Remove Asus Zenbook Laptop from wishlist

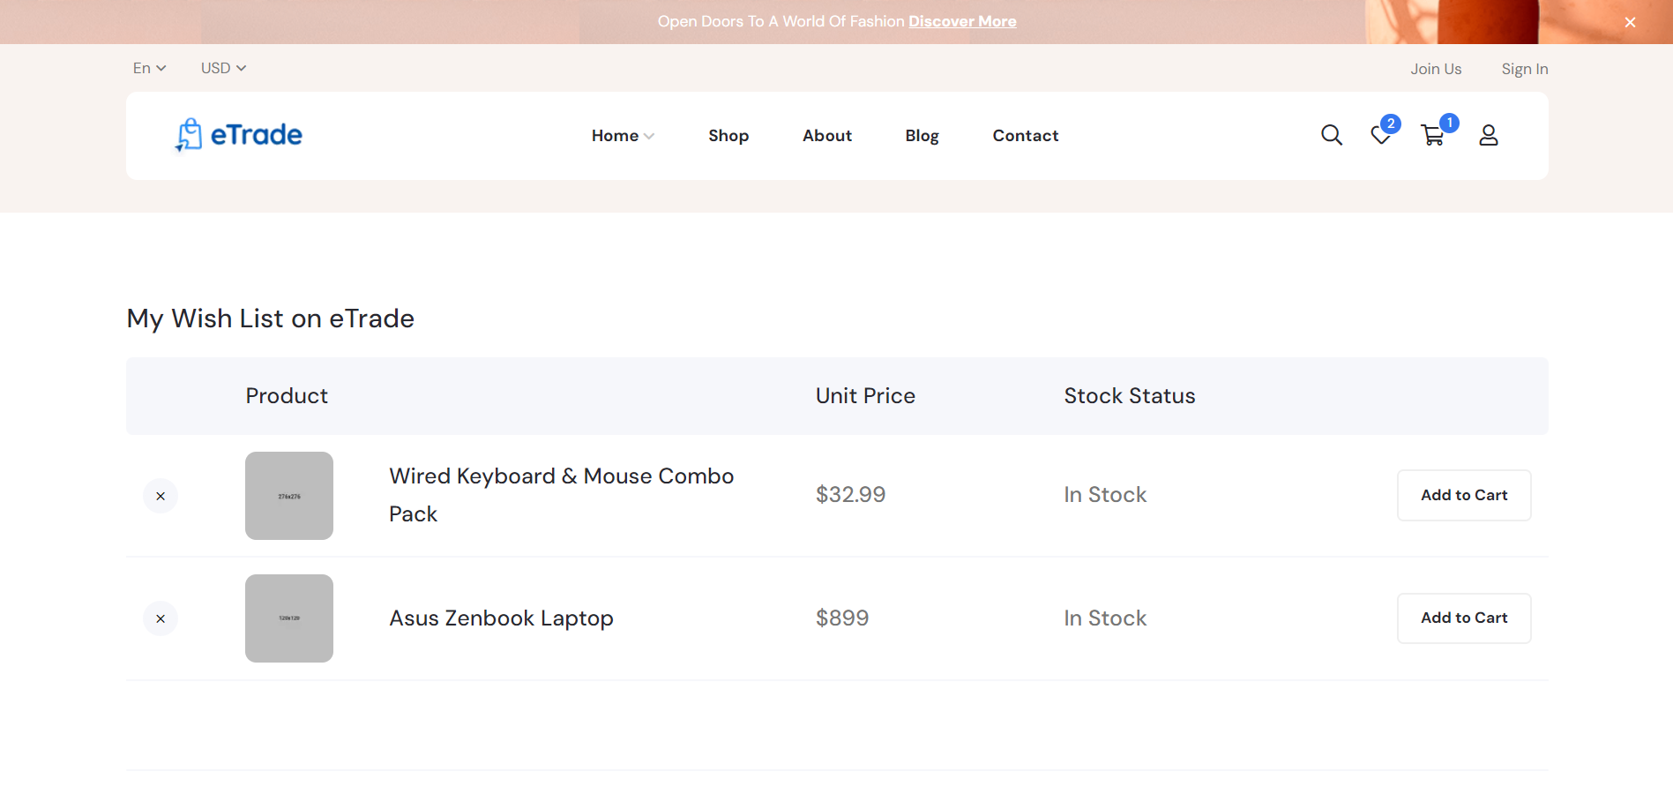click(x=161, y=618)
